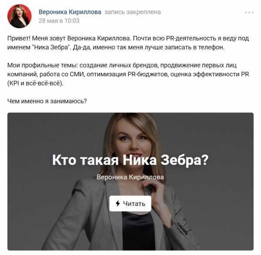Open the Вероника Кириллова author name link

pos(70,12)
